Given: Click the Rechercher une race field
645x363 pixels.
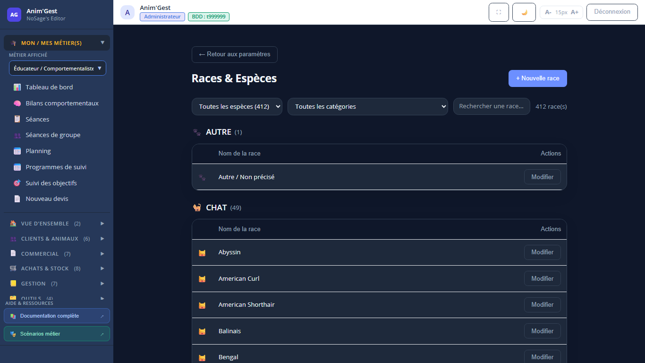Looking at the screenshot, I should [x=492, y=106].
